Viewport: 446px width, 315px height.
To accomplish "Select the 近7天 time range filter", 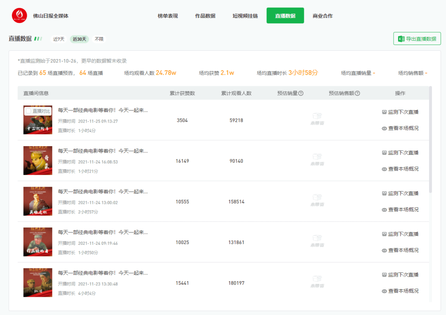I will pyautogui.click(x=59, y=39).
